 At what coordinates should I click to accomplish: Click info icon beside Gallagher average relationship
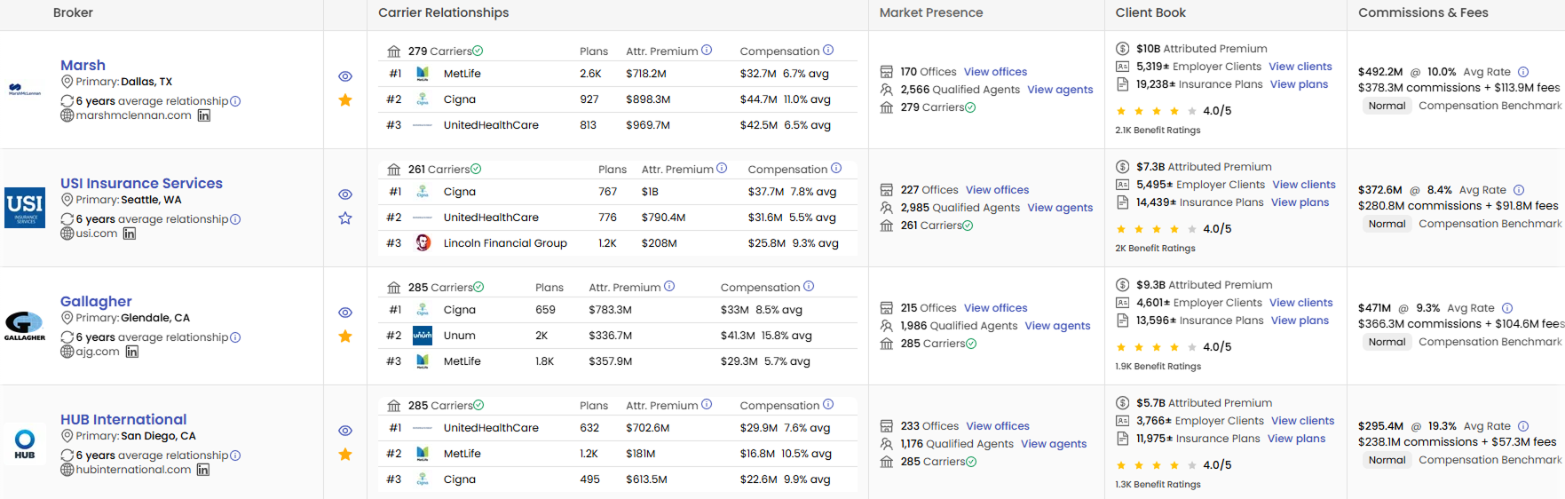235,337
